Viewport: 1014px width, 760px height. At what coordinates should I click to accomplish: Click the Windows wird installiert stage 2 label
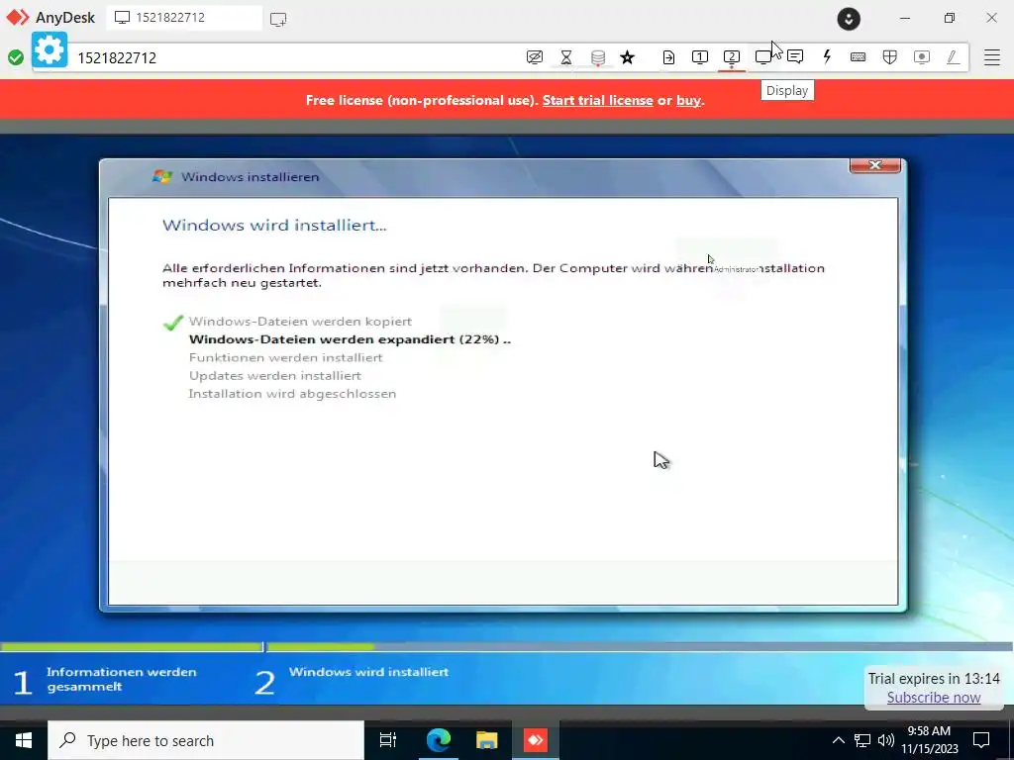tap(368, 672)
